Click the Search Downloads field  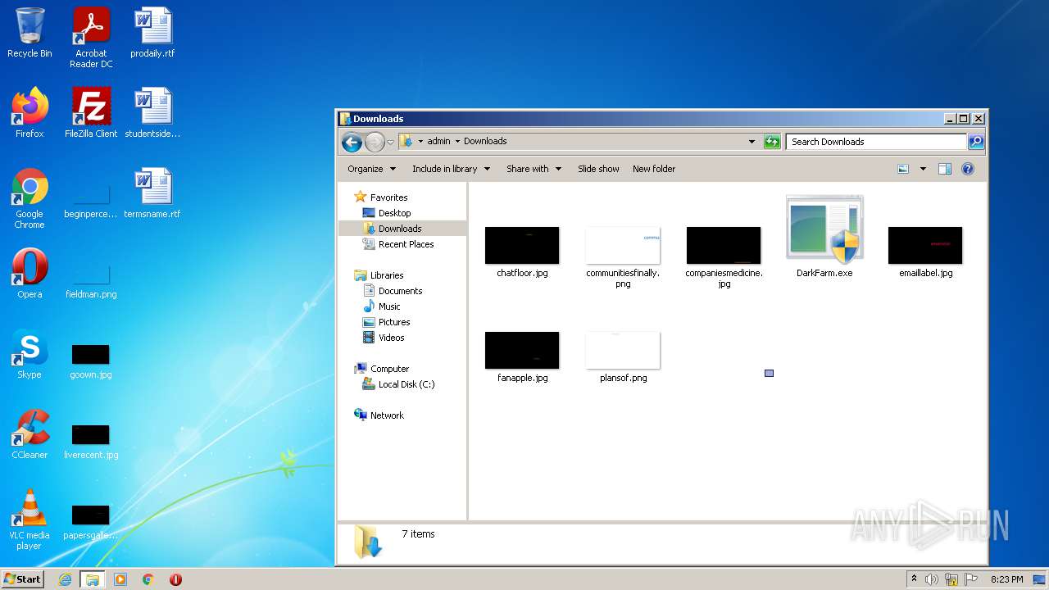[876, 142]
